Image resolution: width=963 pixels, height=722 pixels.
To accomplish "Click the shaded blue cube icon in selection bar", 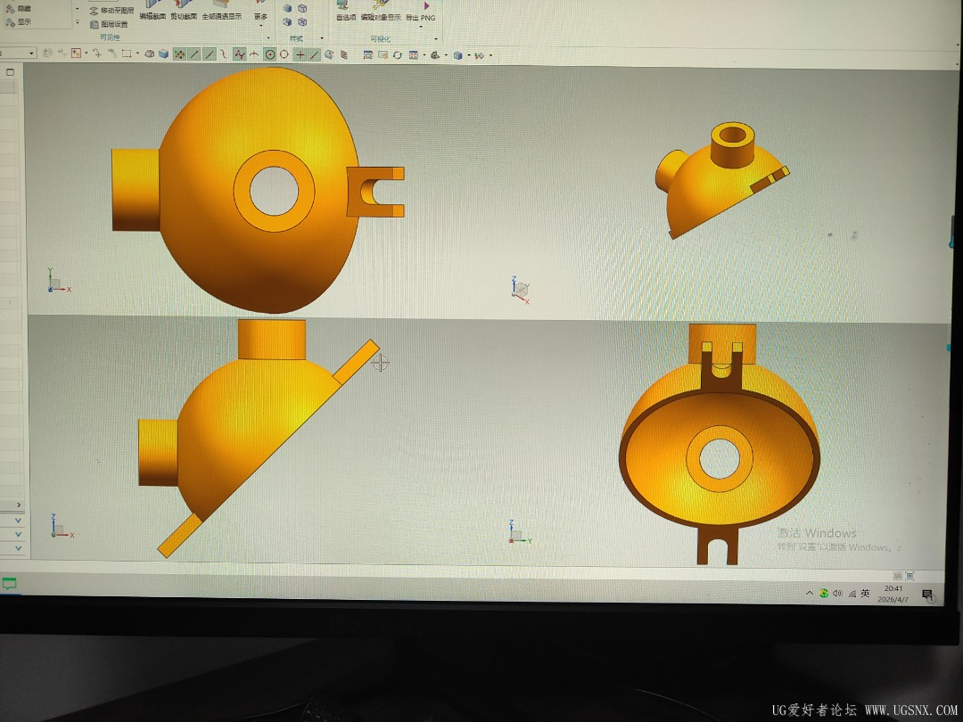I will point(163,54).
